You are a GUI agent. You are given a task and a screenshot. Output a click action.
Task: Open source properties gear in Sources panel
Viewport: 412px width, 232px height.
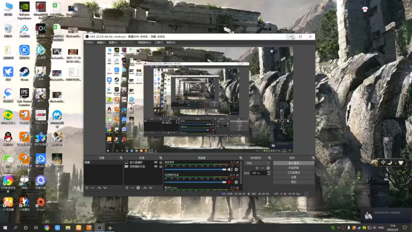(x=138, y=188)
